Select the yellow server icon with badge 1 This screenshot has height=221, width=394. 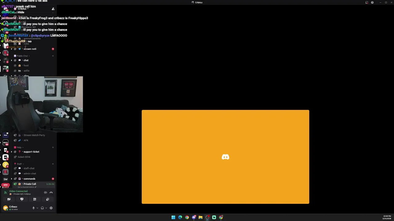click(6, 165)
